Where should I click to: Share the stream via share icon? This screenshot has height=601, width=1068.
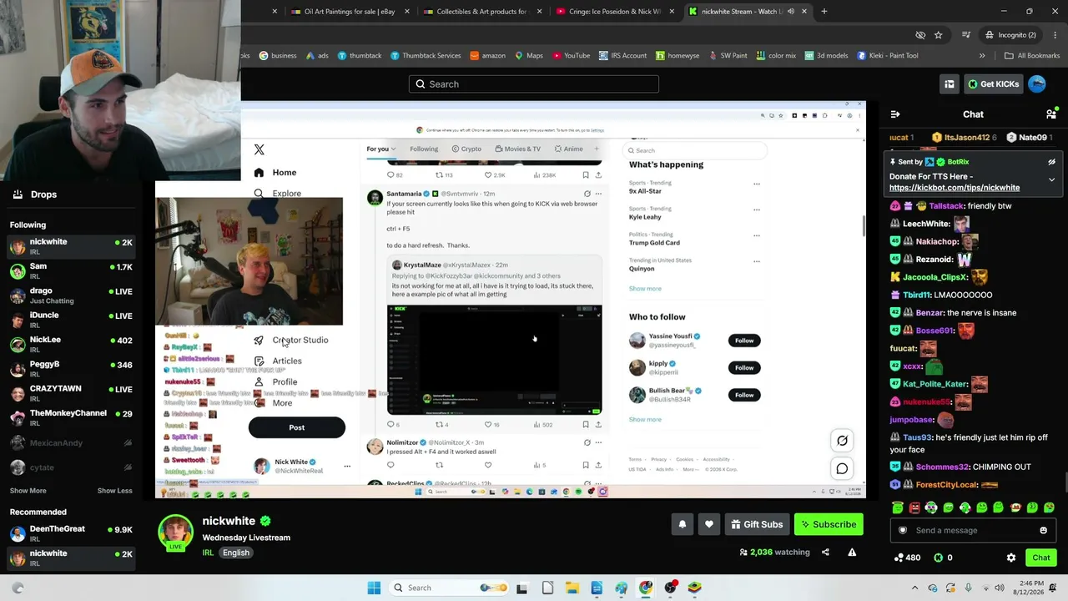825,552
